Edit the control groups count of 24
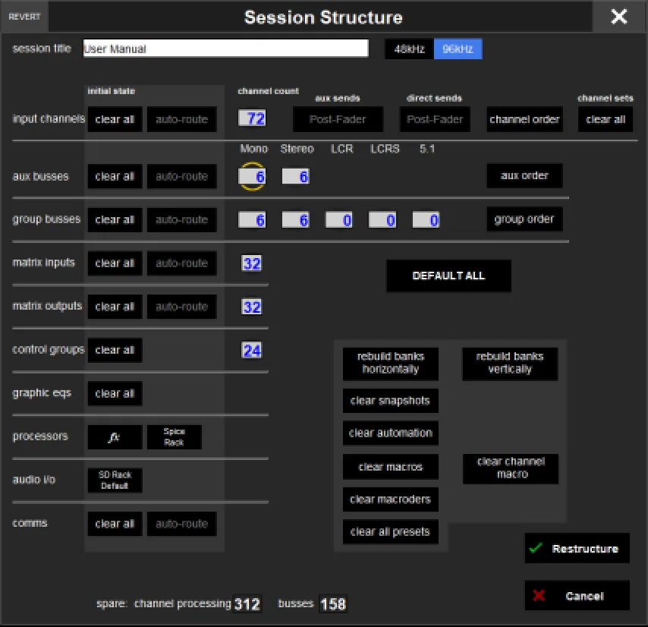The width and height of the screenshot is (648, 627). click(x=252, y=351)
